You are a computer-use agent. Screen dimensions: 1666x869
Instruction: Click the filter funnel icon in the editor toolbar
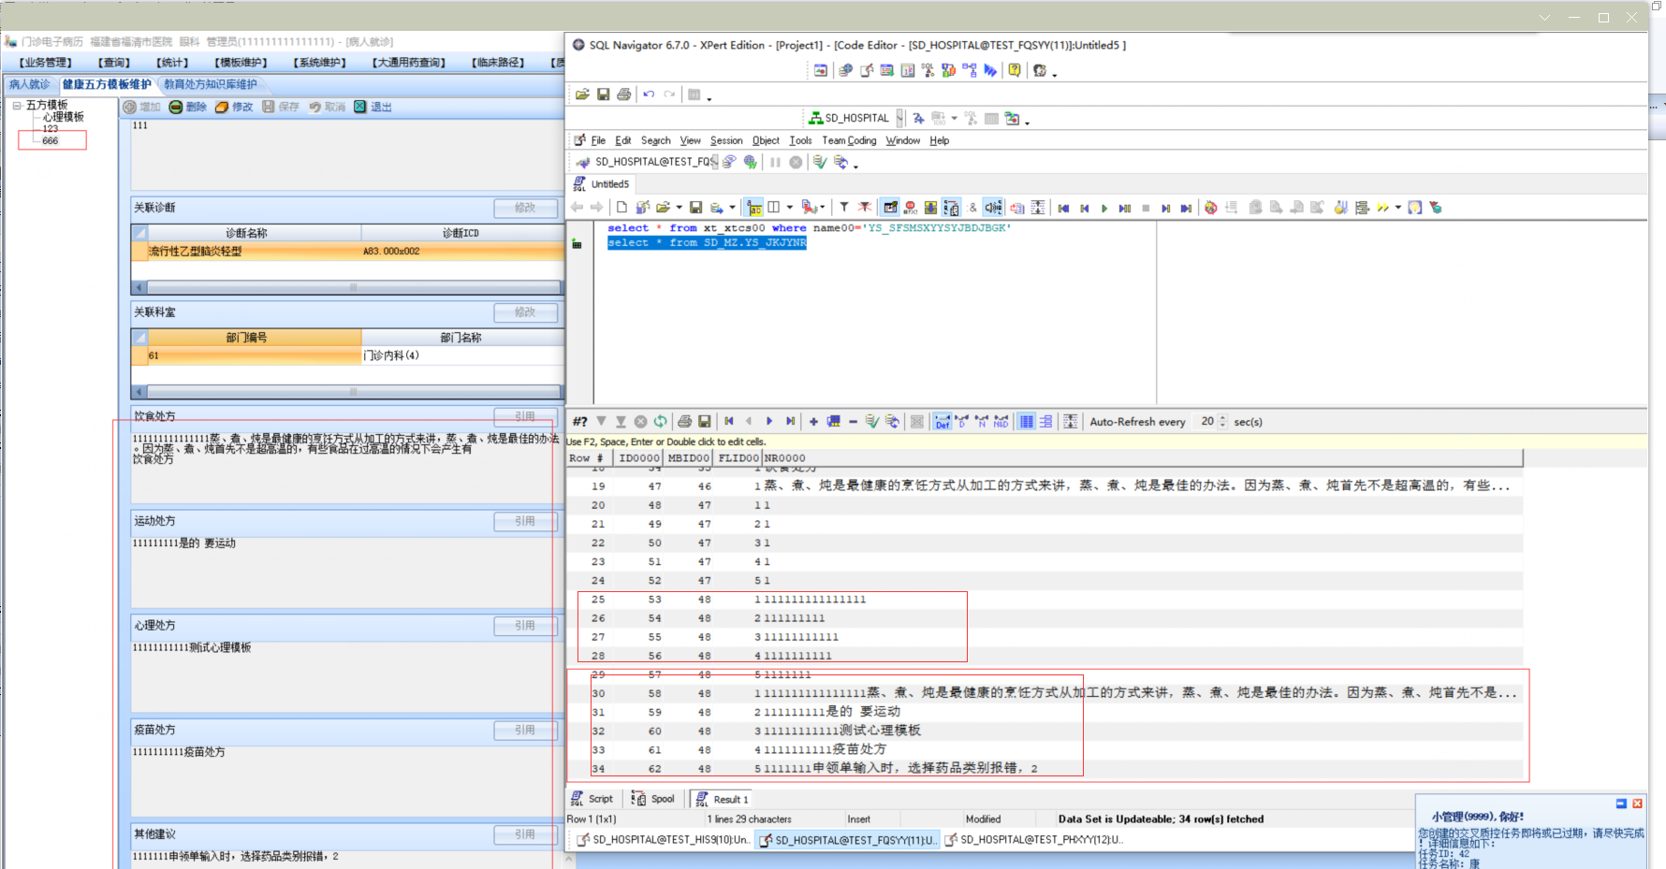(x=843, y=208)
